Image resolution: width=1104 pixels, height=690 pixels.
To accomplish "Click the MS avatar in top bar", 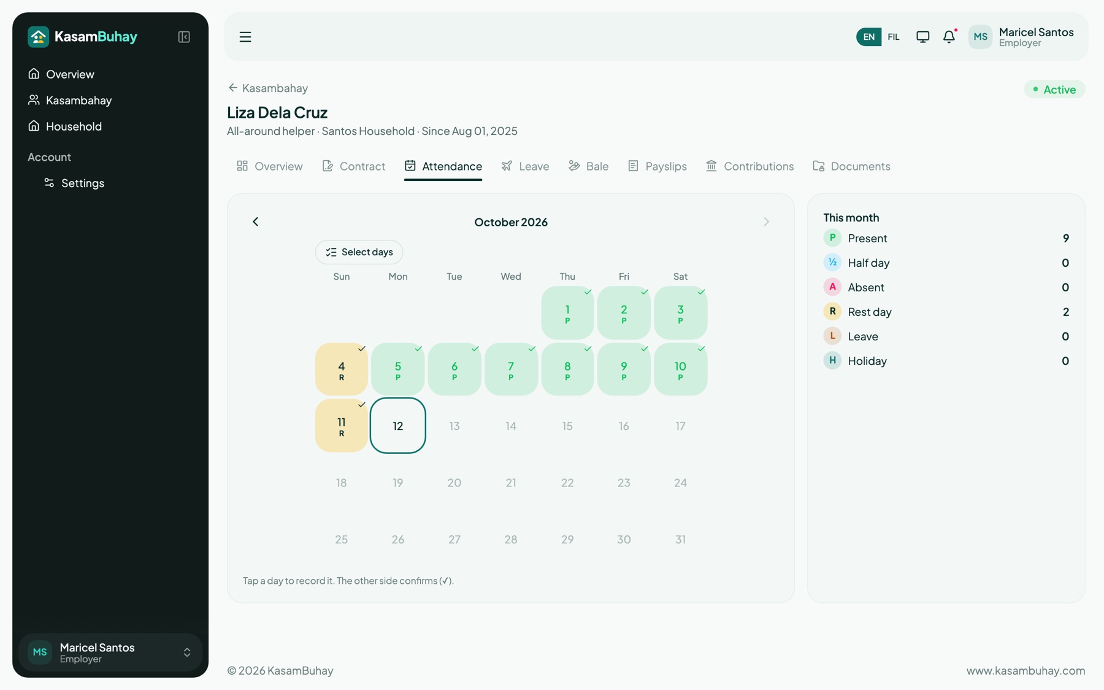I will (980, 37).
